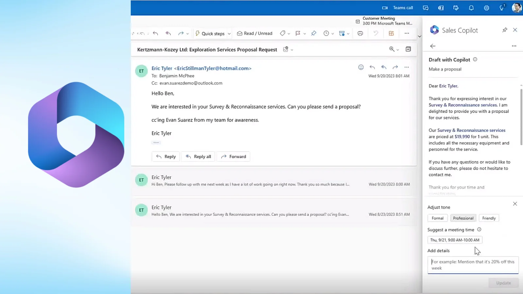Select the Professional tone

(x=463, y=218)
